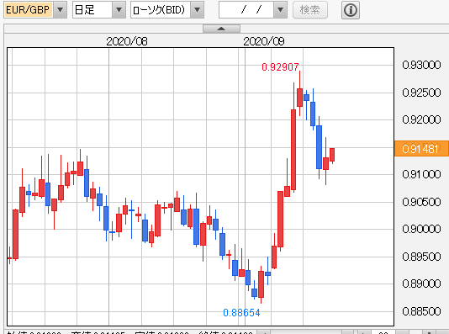Click the 0.91000 price axis label

(421, 174)
